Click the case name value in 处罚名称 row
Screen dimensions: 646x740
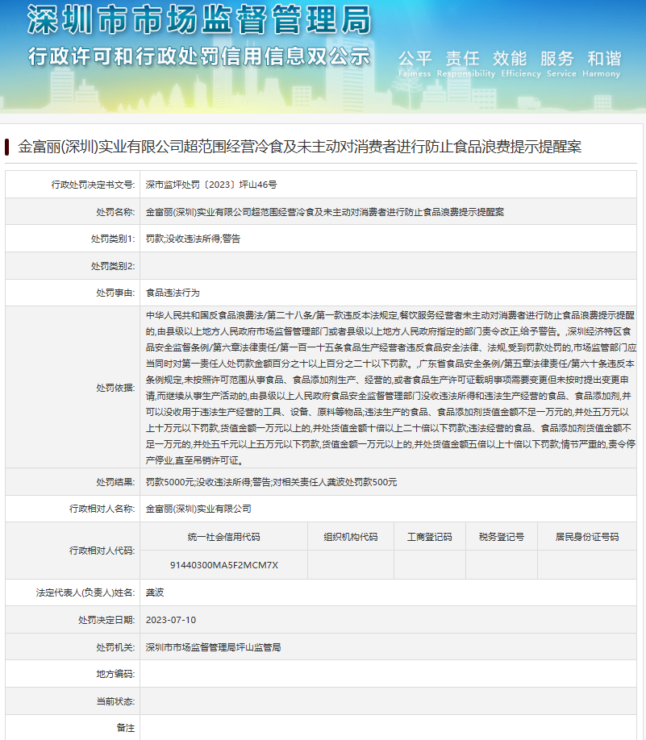(x=325, y=212)
